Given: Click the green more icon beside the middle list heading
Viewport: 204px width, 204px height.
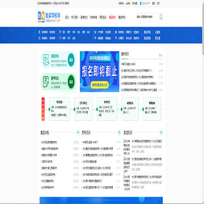Looking at the screenshot, I should click(x=119, y=133).
